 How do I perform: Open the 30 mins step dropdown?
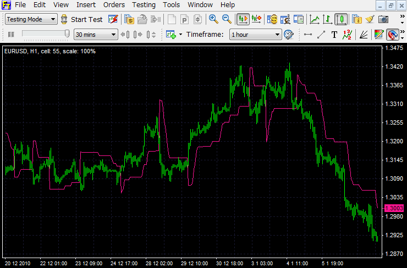(x=96, y=35)
